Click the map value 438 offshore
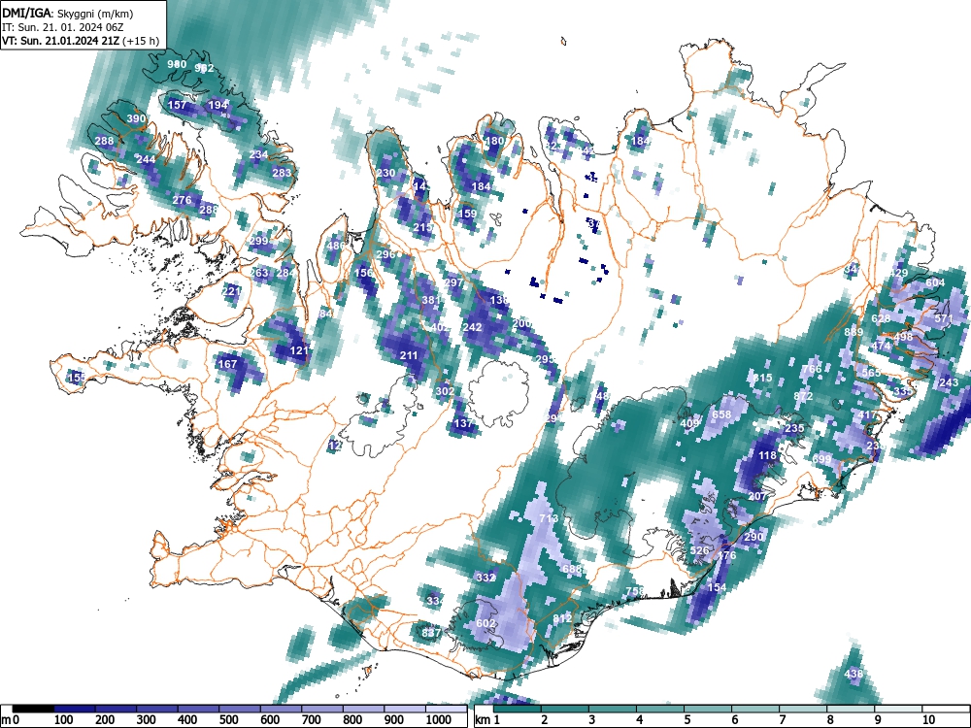The image size is (971, 728). click(x=854, y=674)
